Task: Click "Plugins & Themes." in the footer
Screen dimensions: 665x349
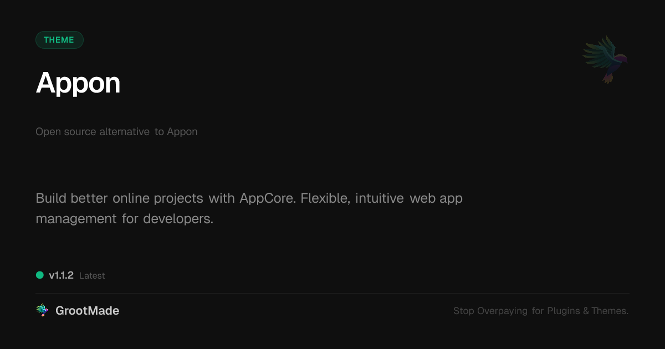Action: pos(588,311)
